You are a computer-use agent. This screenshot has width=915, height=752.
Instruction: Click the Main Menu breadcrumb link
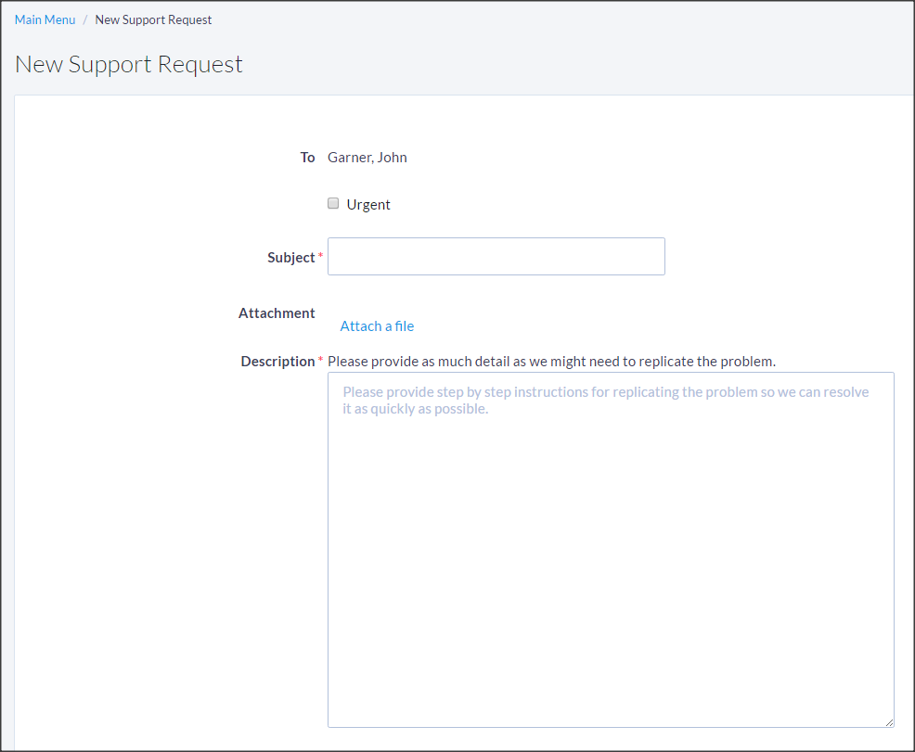45,19
